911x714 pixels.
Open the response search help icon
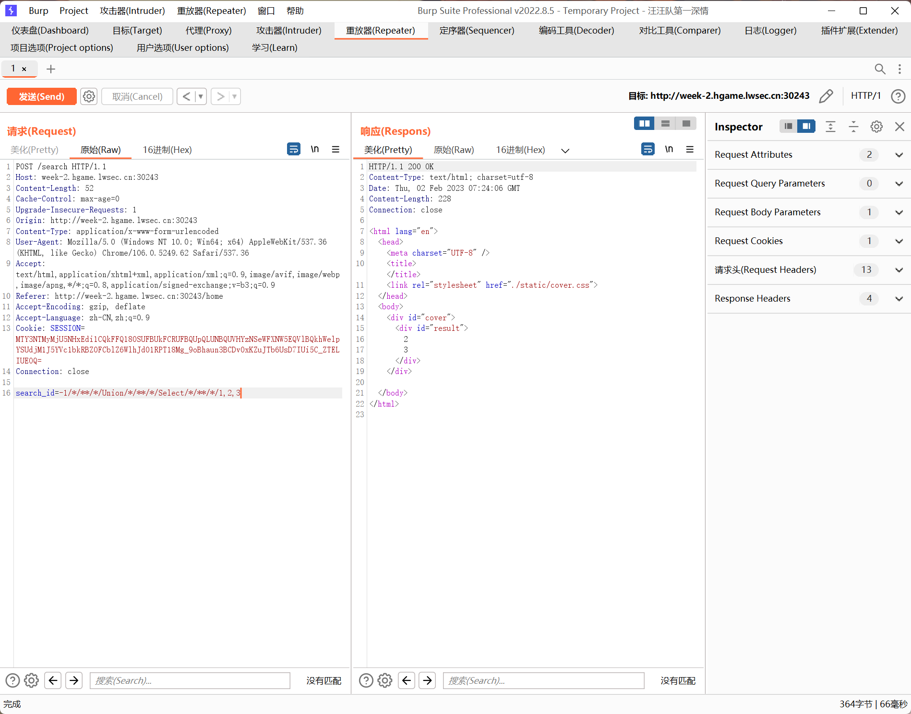point(366,680)
